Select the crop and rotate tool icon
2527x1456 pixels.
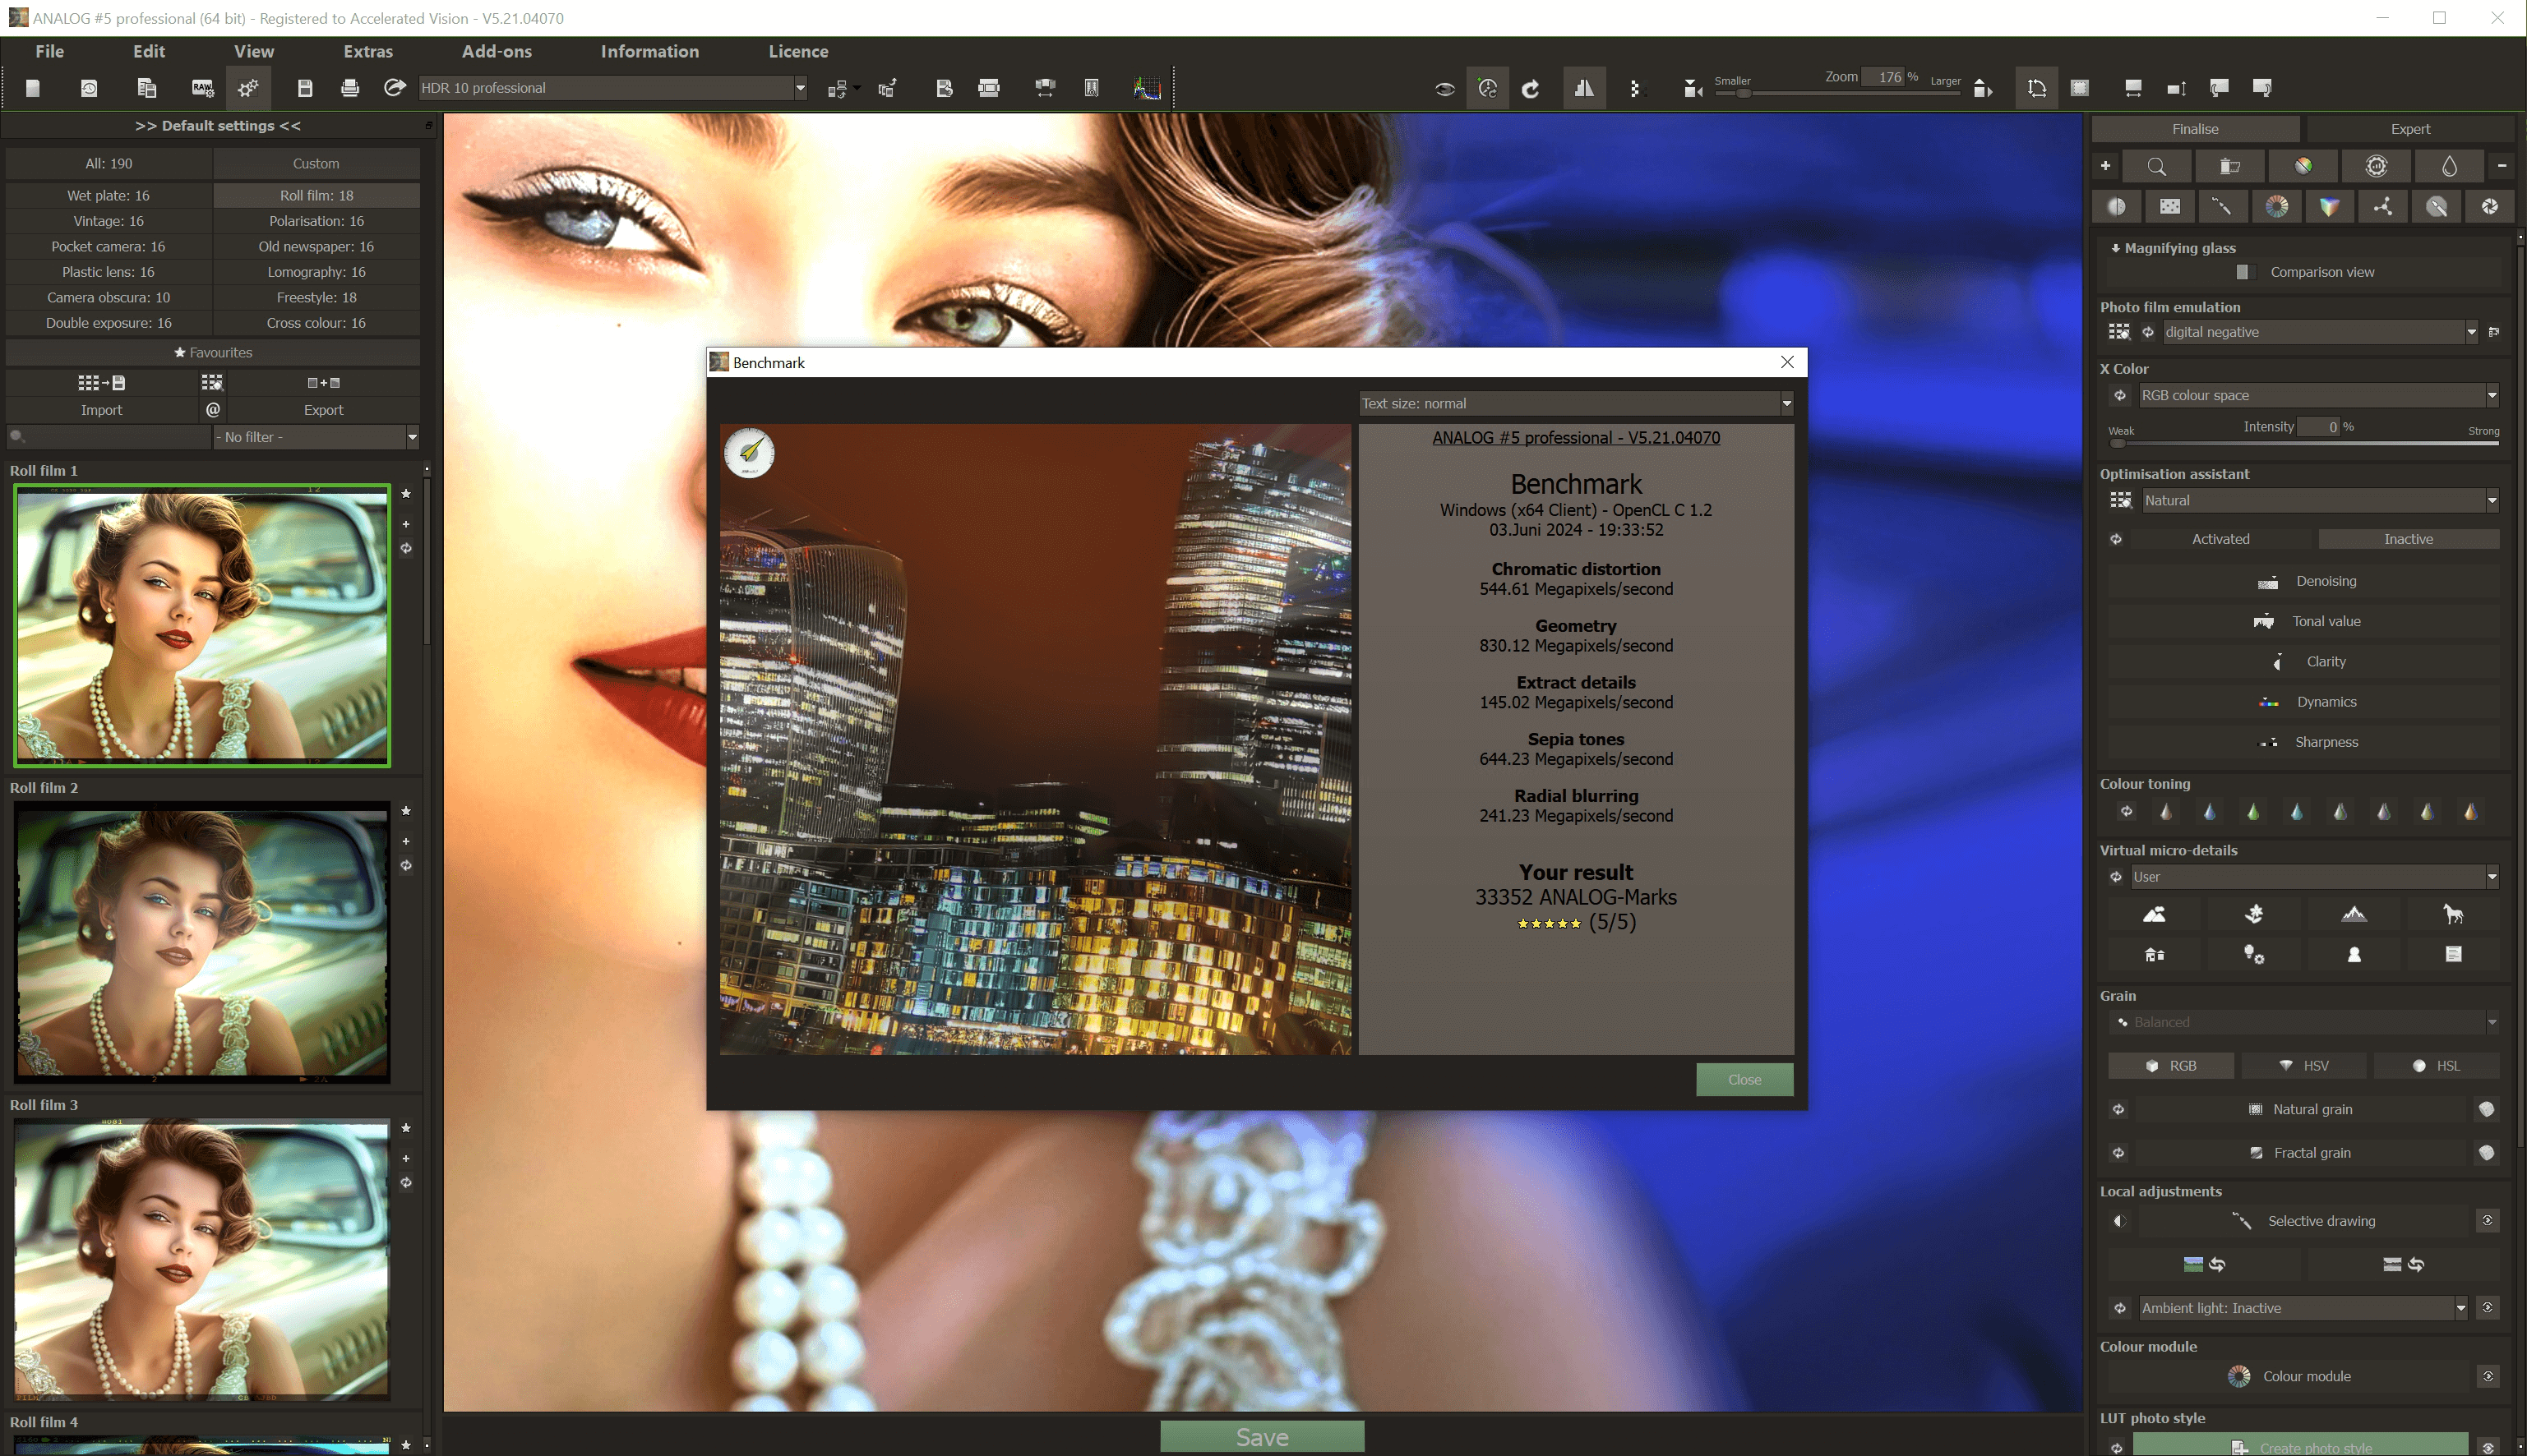2037,88
